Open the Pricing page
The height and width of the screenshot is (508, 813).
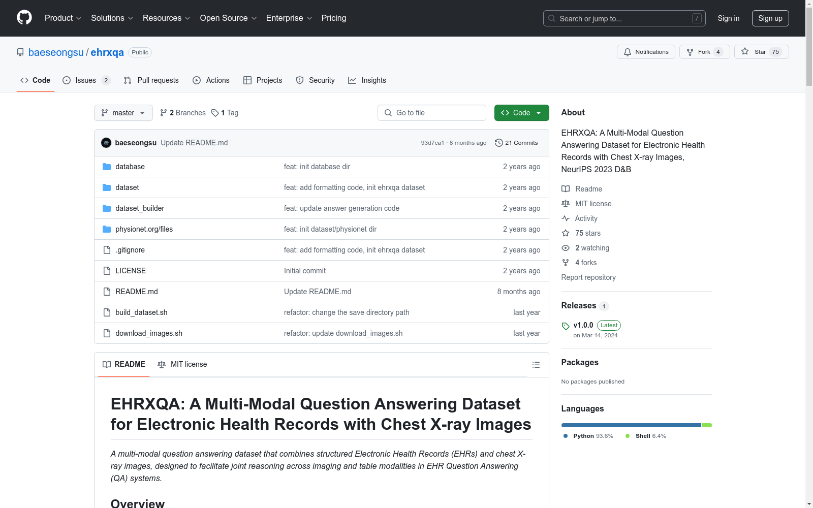(x=334, y=18)
